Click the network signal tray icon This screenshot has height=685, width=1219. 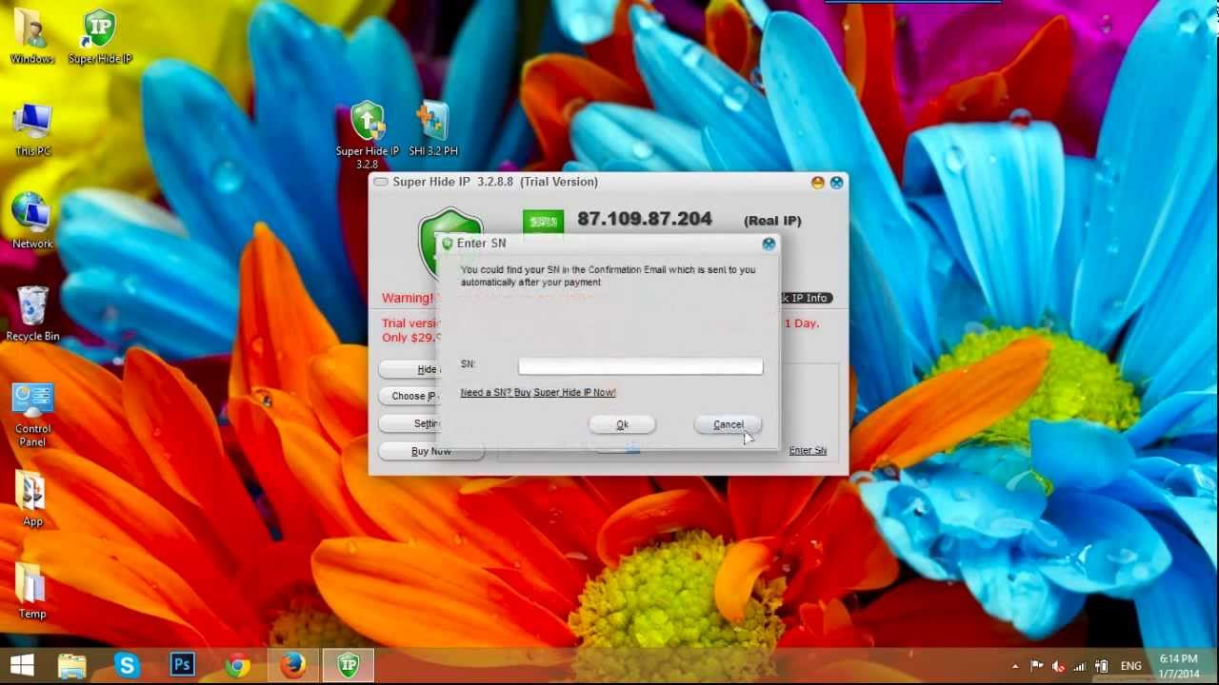tap(1080, 666)
